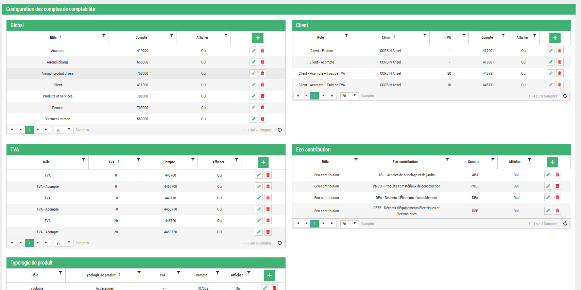Open filter on Client TVA column
Image resolution: width=581 pixels, height=290 pixels.
(464, 35)
